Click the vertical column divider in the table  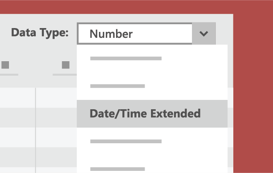tap(35, 128)
